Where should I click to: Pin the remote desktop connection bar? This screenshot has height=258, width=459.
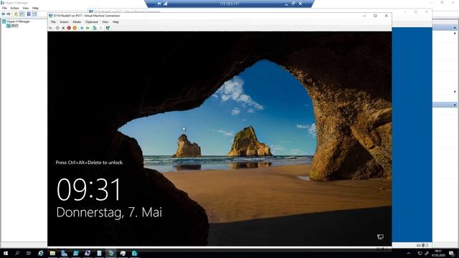pyautogui.click(x=159, y=4)
